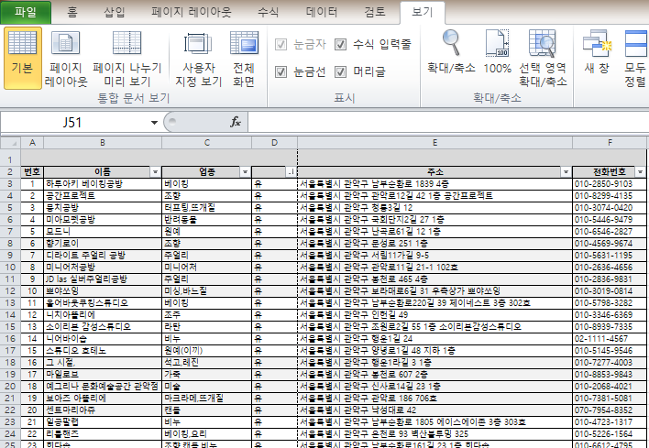Select phone number 02-1111-4567
This screenshot has height=448, width=649.
tap(610, 339)
